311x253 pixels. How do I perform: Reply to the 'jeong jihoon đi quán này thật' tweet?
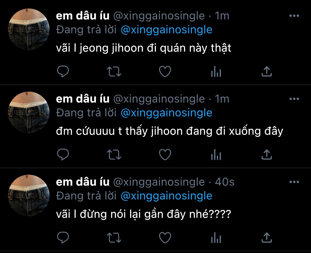63,71
